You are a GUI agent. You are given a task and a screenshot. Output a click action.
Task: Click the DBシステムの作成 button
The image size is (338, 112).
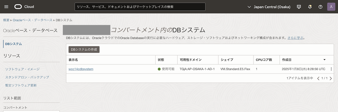click(x=84, y=49)
